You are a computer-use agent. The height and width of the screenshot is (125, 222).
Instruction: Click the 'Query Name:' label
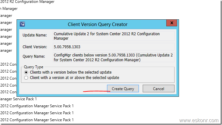coord(34,56)
